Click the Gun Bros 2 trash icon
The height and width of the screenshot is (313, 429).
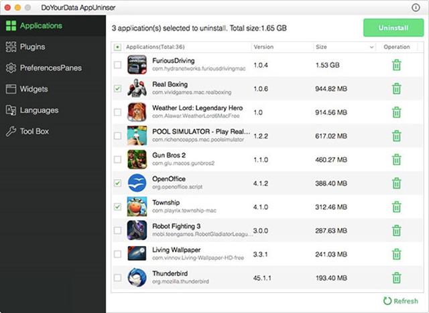pos(396,160)
